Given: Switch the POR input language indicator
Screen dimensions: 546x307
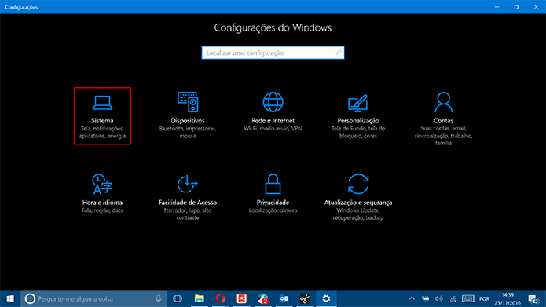Looking at the screenshot, I should click(484, 298).
